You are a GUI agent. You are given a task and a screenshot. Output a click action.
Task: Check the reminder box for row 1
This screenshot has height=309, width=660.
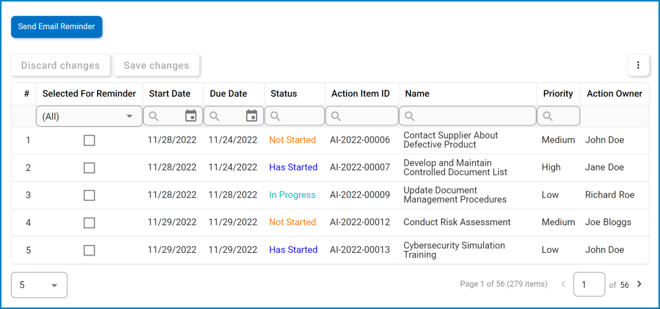pyautogui.click(x=89, y=140)
